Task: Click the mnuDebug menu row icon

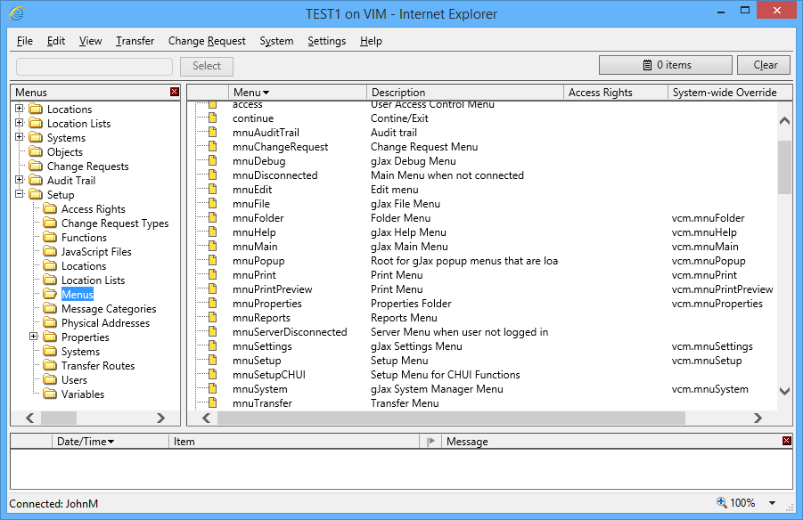Action: coord(213,161)
